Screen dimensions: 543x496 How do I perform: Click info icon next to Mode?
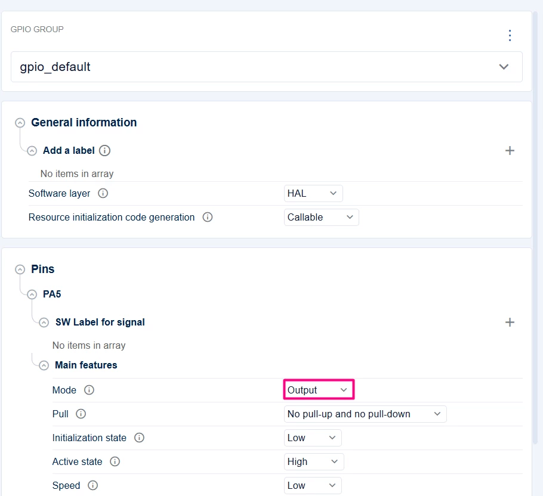[x=89, y=390]
